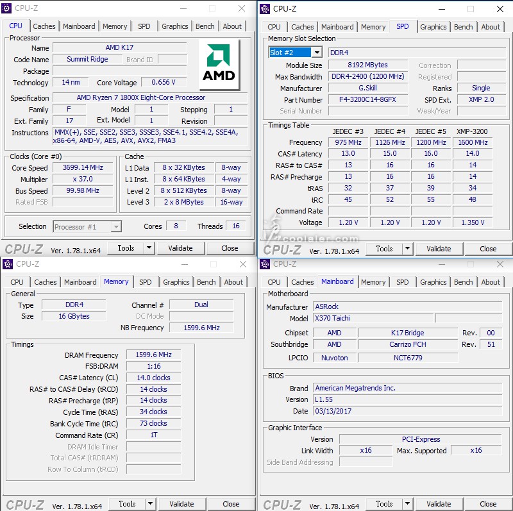Screen dimensions: 513x511
Task: Click Validate in the Memory window
Action: tap(182, 504)
